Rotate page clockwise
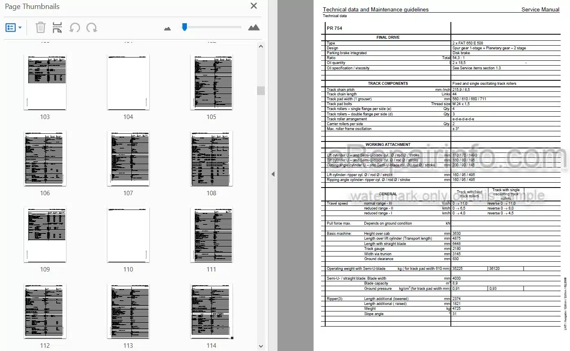This screenshot has width=570, height=351. pos(92,28)
